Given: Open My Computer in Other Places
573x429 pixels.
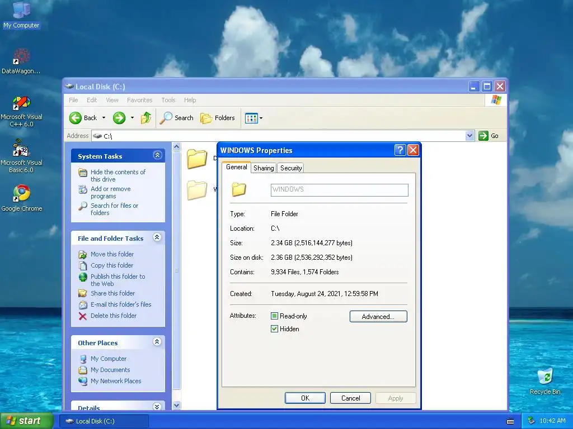Looking at the screenshot, I should [108, 359].
